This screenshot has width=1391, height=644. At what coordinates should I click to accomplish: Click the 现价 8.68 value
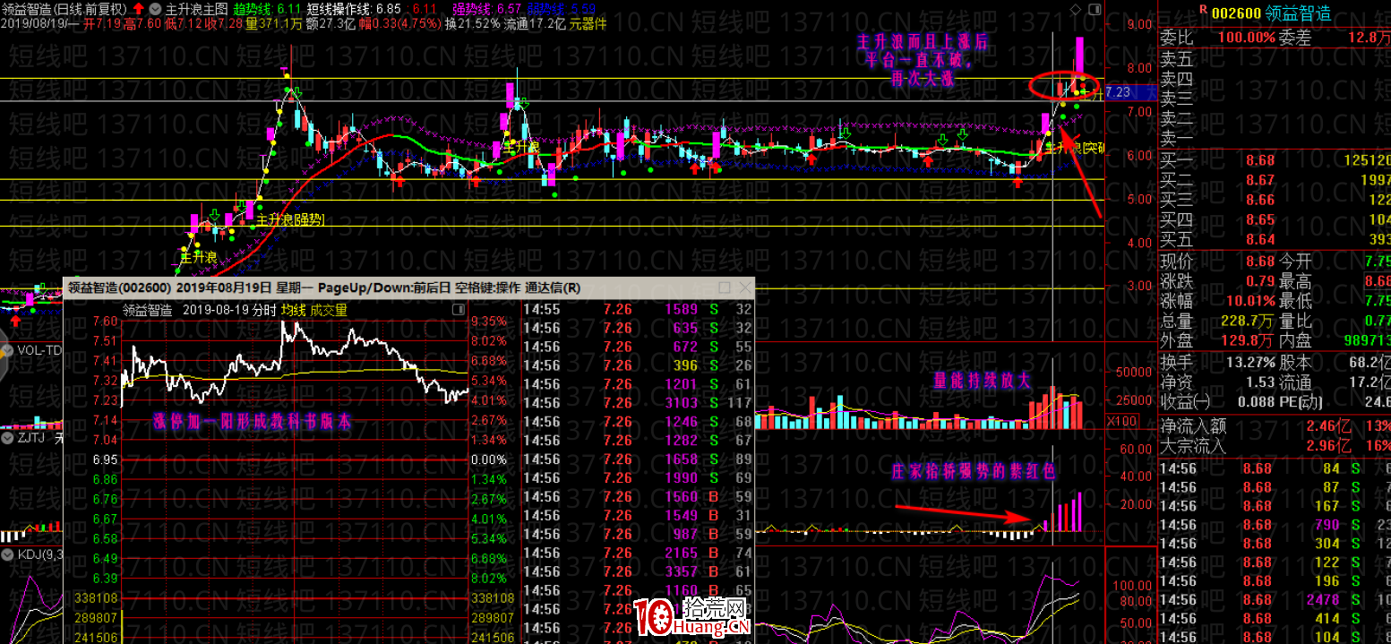pyautogui.click(x=1259, y=262)
